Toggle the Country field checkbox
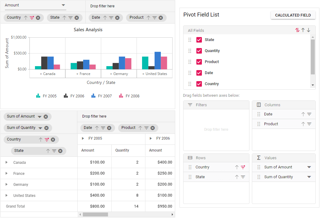Screen dimensions: 320x218 coord(199,84)
